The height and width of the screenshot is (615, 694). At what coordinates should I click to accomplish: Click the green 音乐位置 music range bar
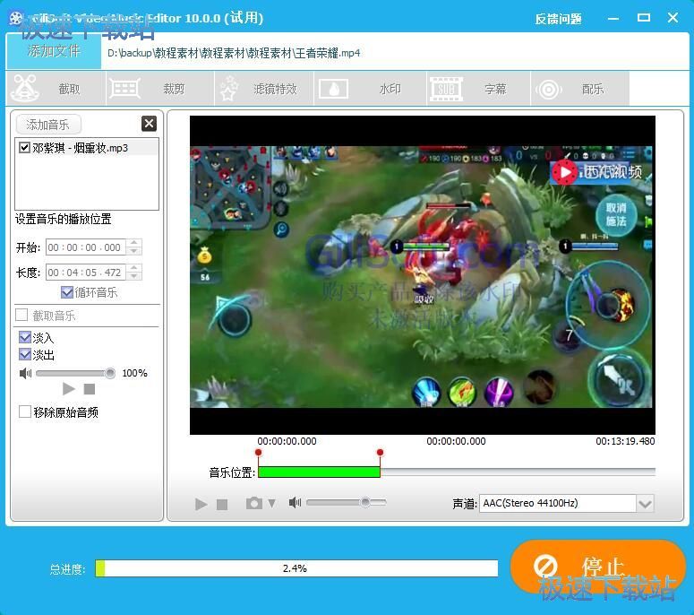tap(319, 472)
